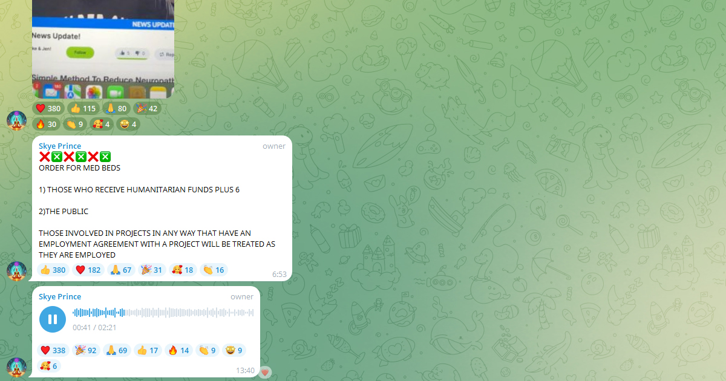Click thumbs up reaction 380 on med beds post
726x381 pixels.
click(53, 270)
